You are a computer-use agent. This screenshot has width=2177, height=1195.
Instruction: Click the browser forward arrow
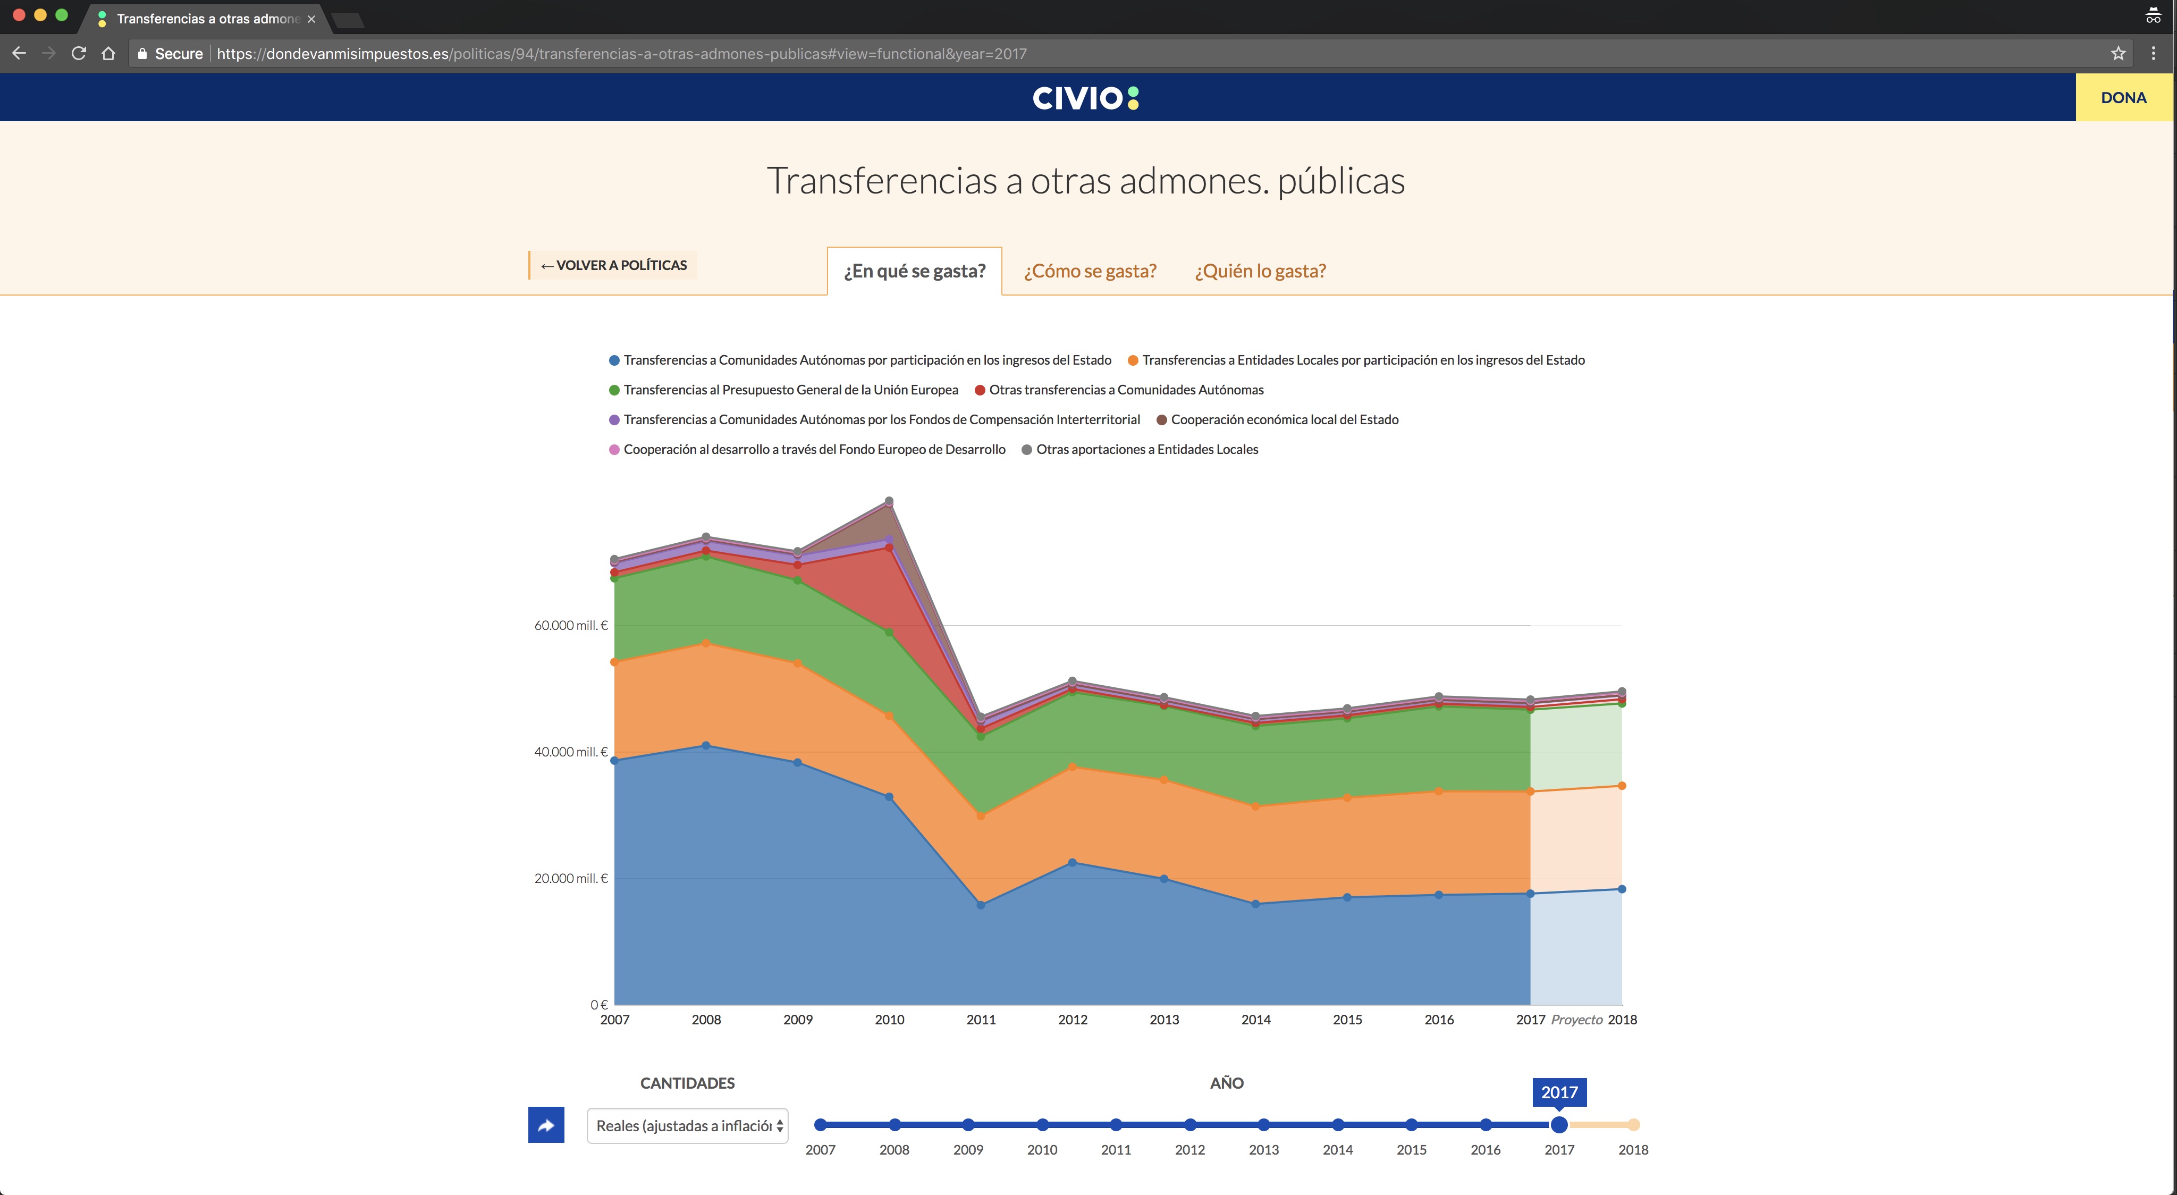click(49, 53)
